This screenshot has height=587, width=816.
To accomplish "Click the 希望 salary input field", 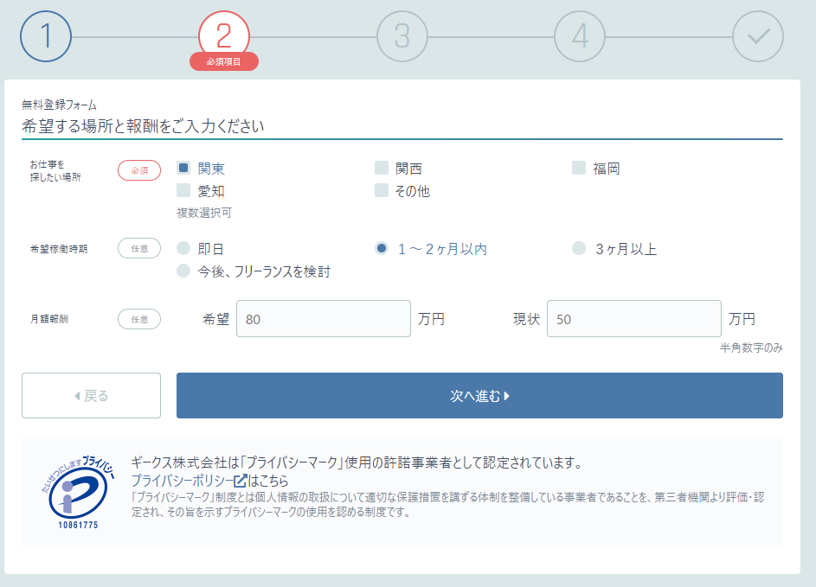I will 324,318.
